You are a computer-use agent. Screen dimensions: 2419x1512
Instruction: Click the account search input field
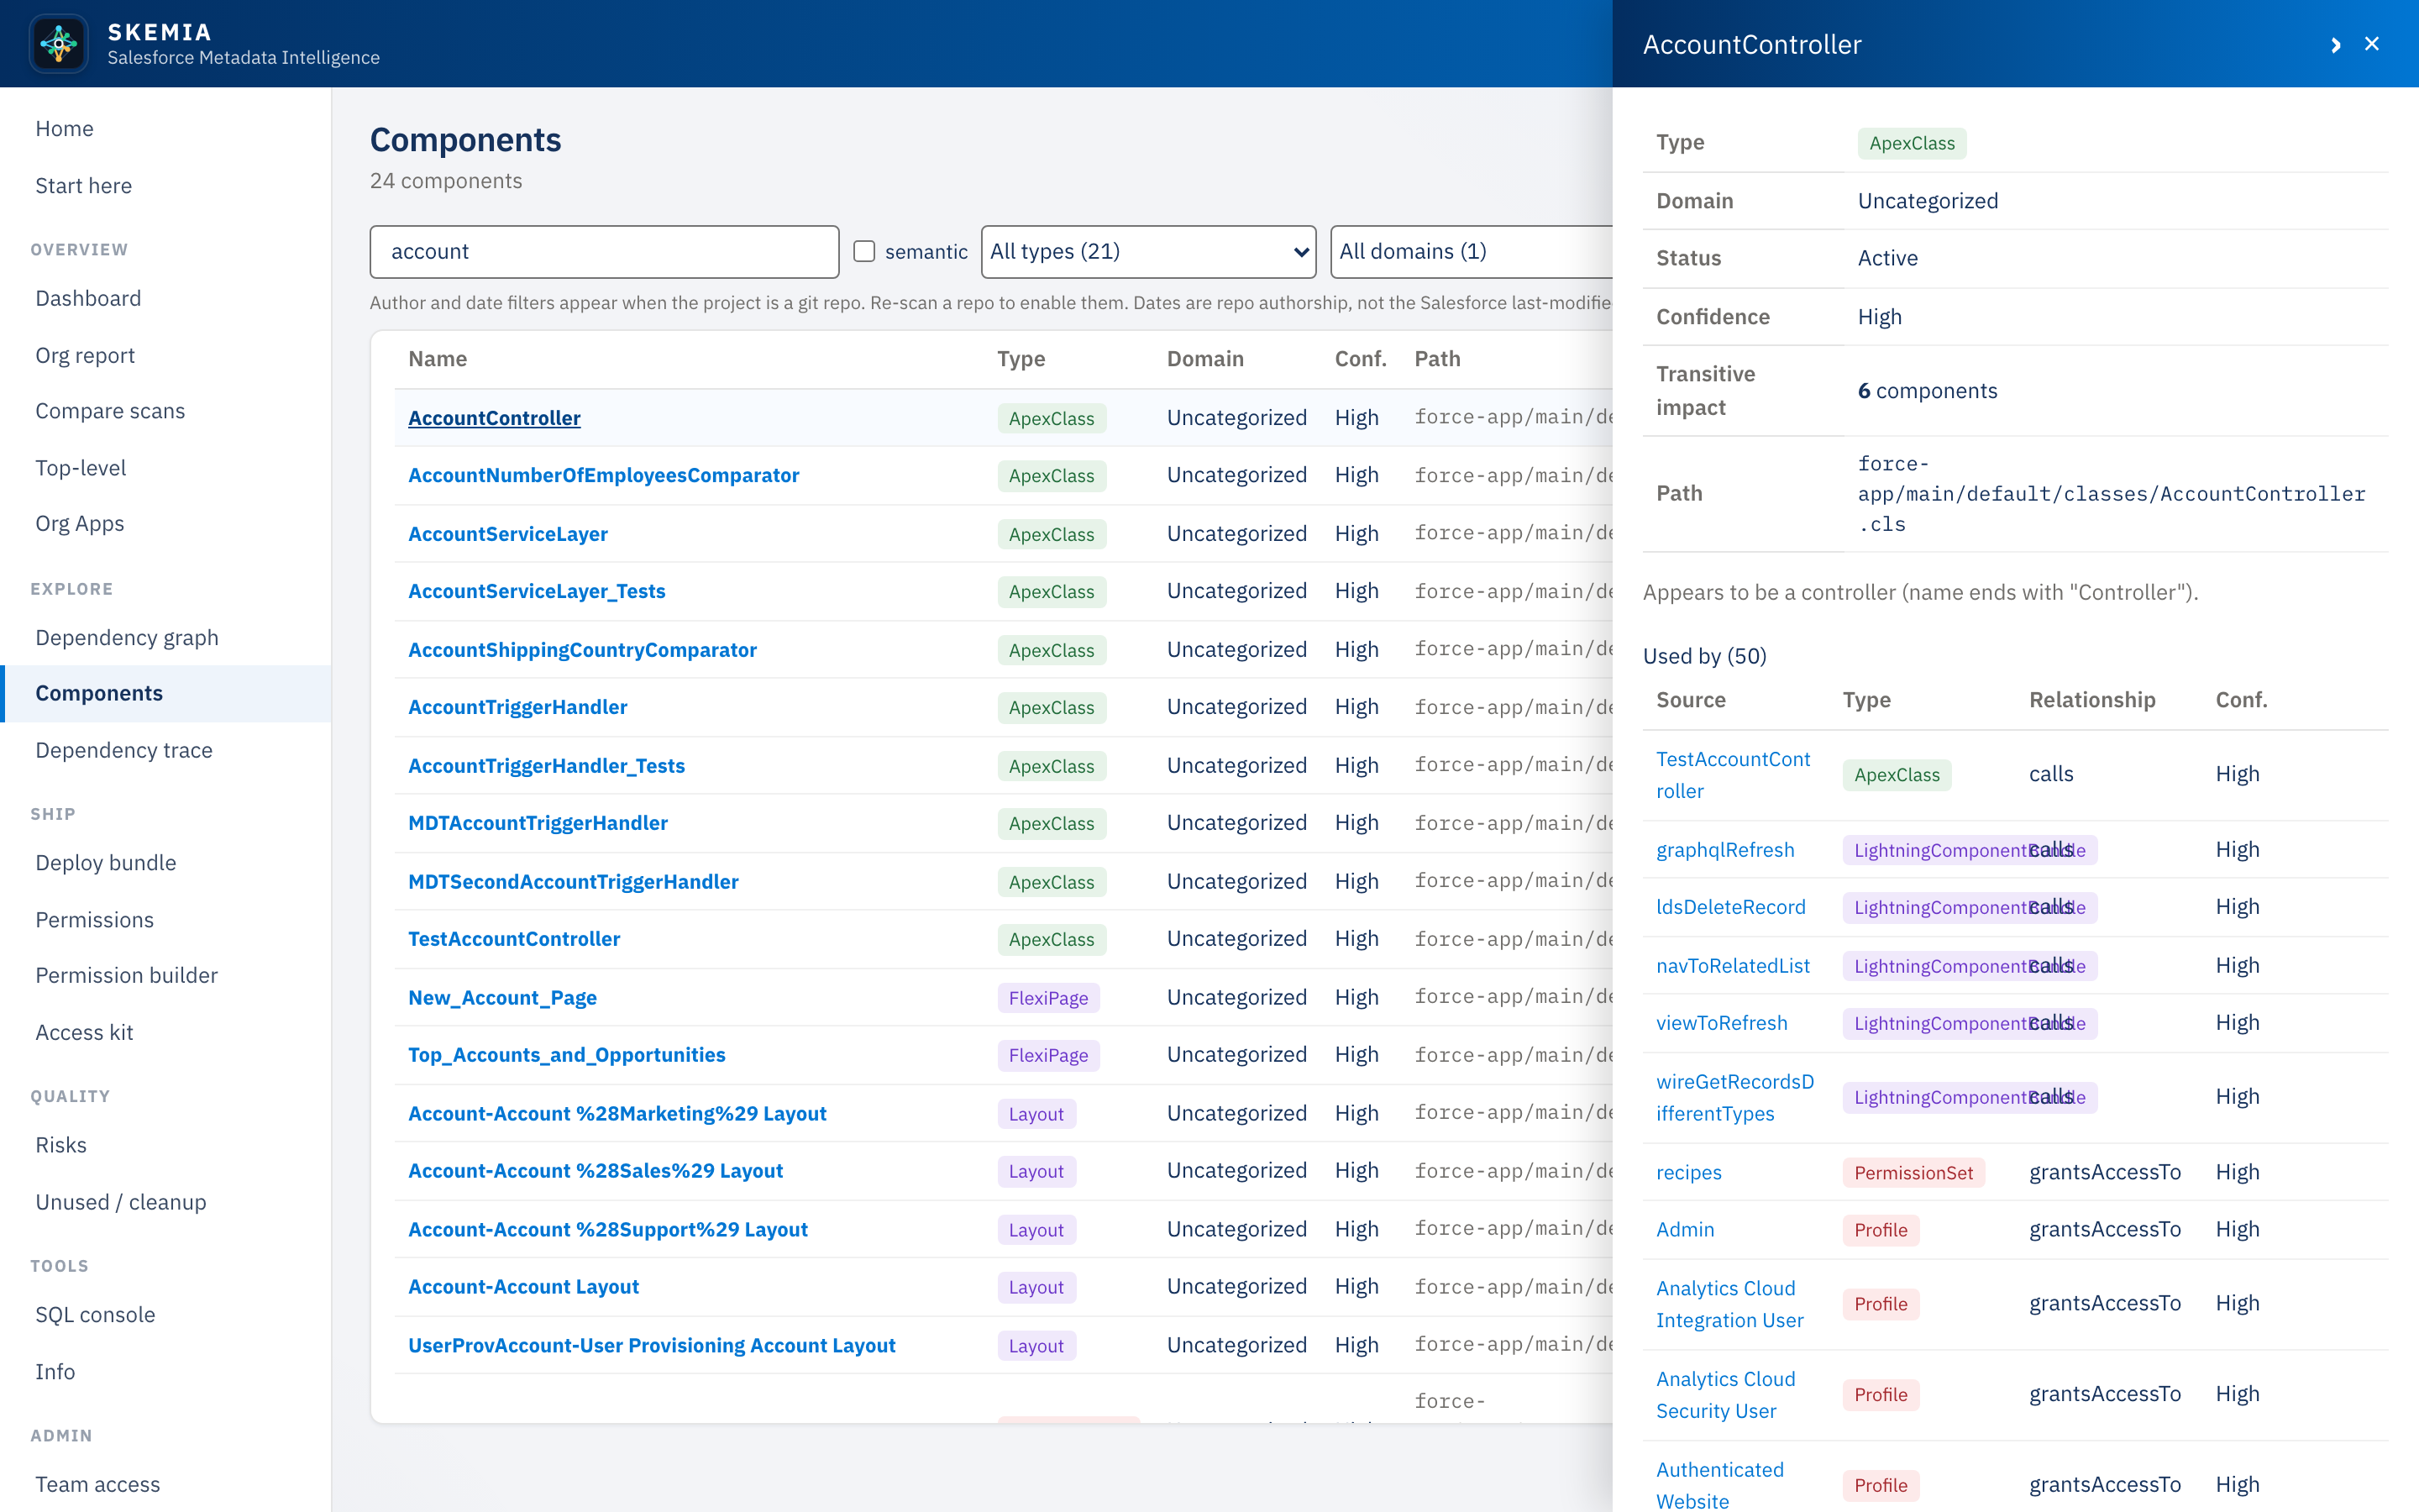[604, 252]
